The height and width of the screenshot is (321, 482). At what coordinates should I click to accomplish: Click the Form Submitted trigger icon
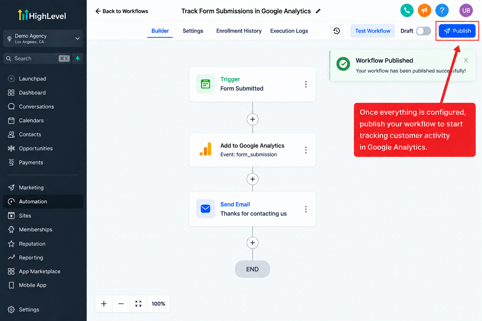[x=206, y=84]
